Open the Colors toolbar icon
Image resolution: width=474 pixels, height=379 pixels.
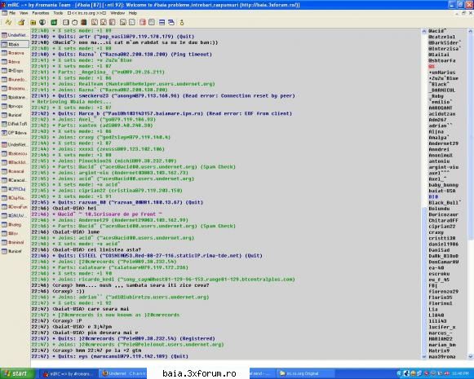[84, 22]
